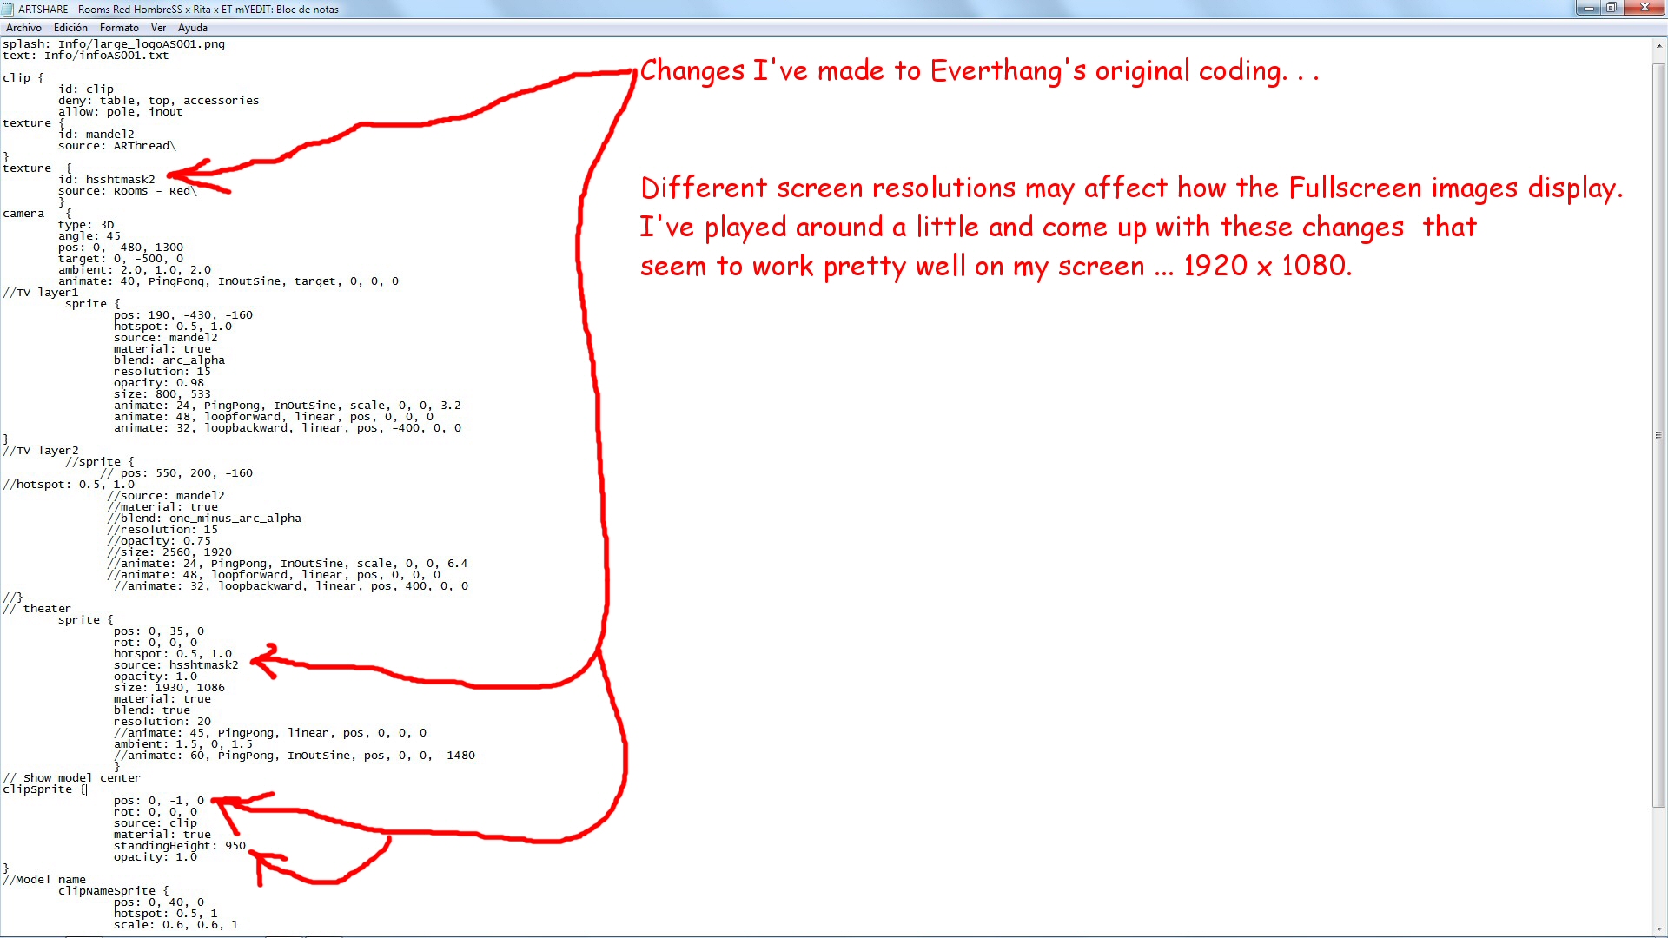The width and height of the screenshot is (1668, 938).
Task: Open the Ayuda menu
Action: point(193,28)
